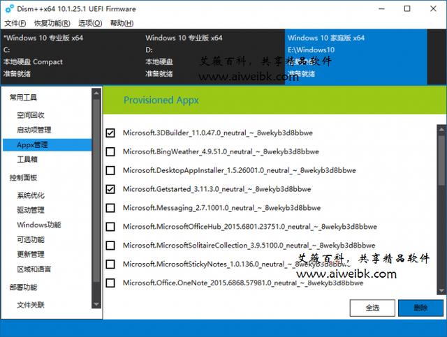Open Windows功能 in the sidebar
447x337 pixels.
tap(39, 225)
